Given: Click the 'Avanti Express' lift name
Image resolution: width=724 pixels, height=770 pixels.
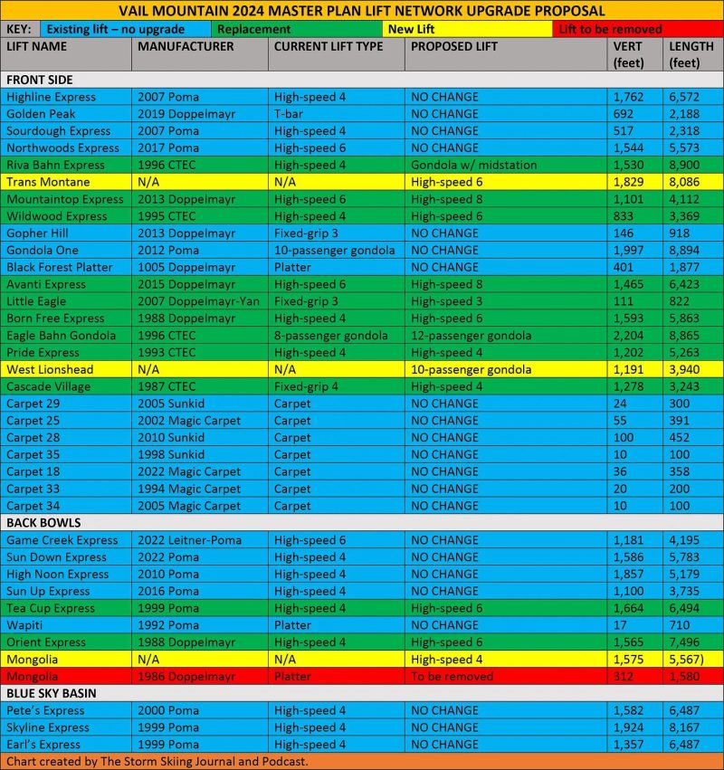Looking at the screenshot, I should click(46, 284).
